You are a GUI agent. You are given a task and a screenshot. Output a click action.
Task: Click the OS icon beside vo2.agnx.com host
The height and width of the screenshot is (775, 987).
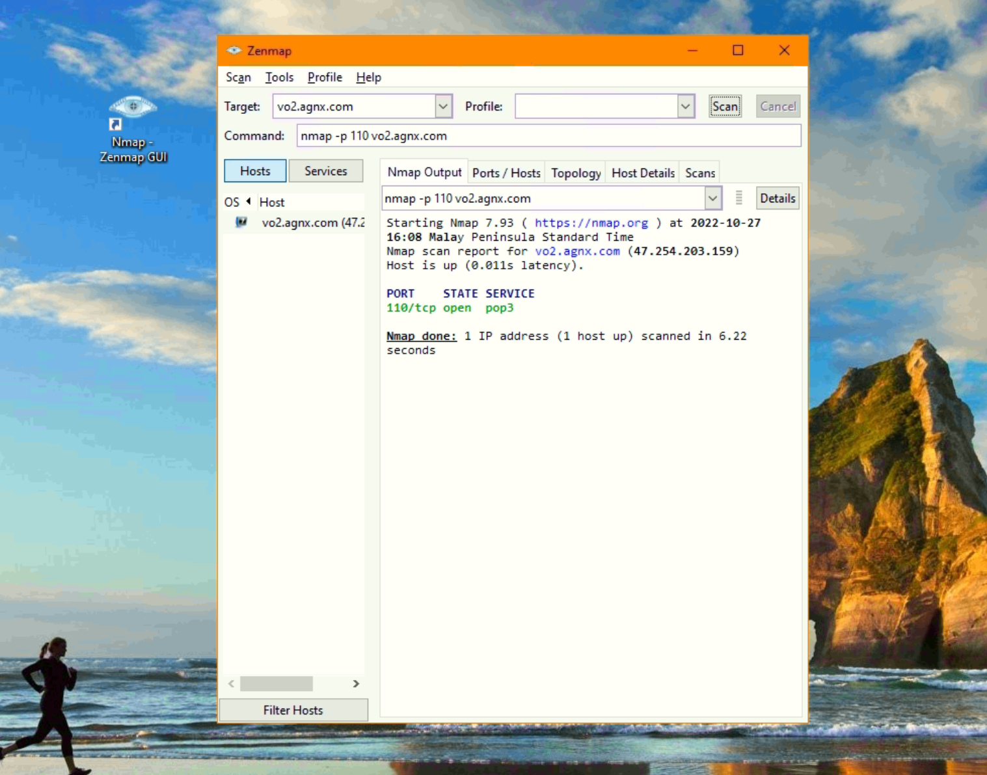(x=241, y=223)
